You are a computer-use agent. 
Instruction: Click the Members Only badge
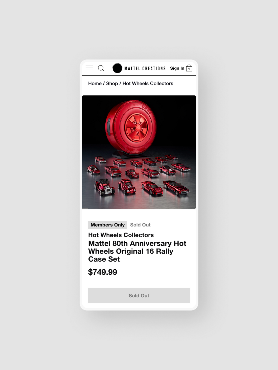[108, 225]
